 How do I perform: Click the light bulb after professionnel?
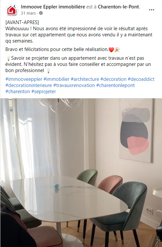[48, 70]
